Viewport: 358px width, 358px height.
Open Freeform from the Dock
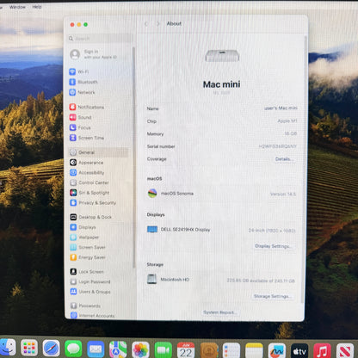click(277, 351)
